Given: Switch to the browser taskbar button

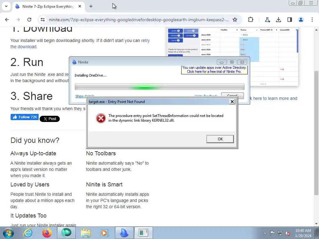Looking at the screenshot, I should [x=66, y=233].
